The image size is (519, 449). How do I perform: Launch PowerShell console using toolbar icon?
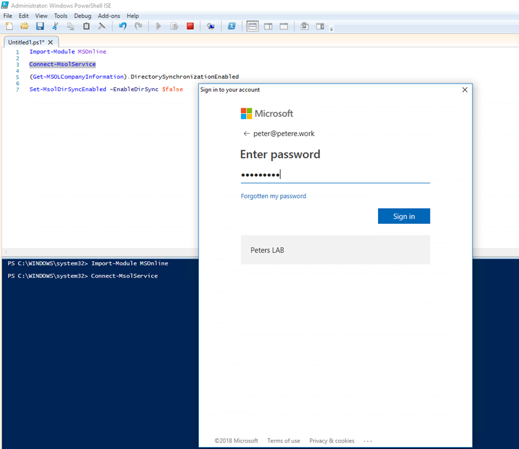click(x=232, y=26)
